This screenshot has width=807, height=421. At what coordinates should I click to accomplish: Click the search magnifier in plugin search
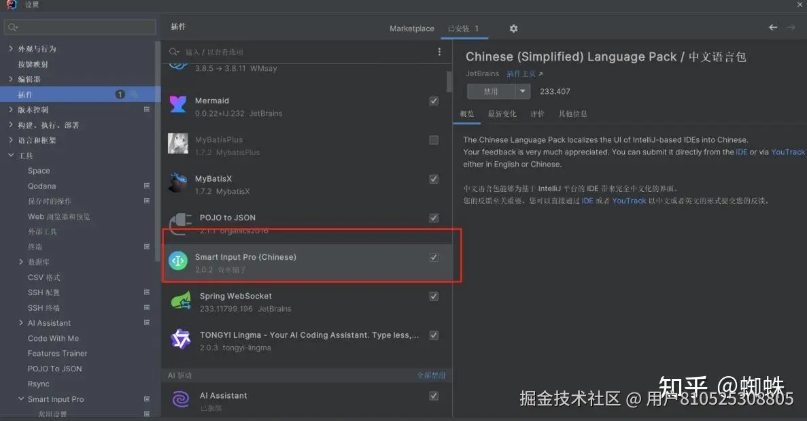click(174, 52)
